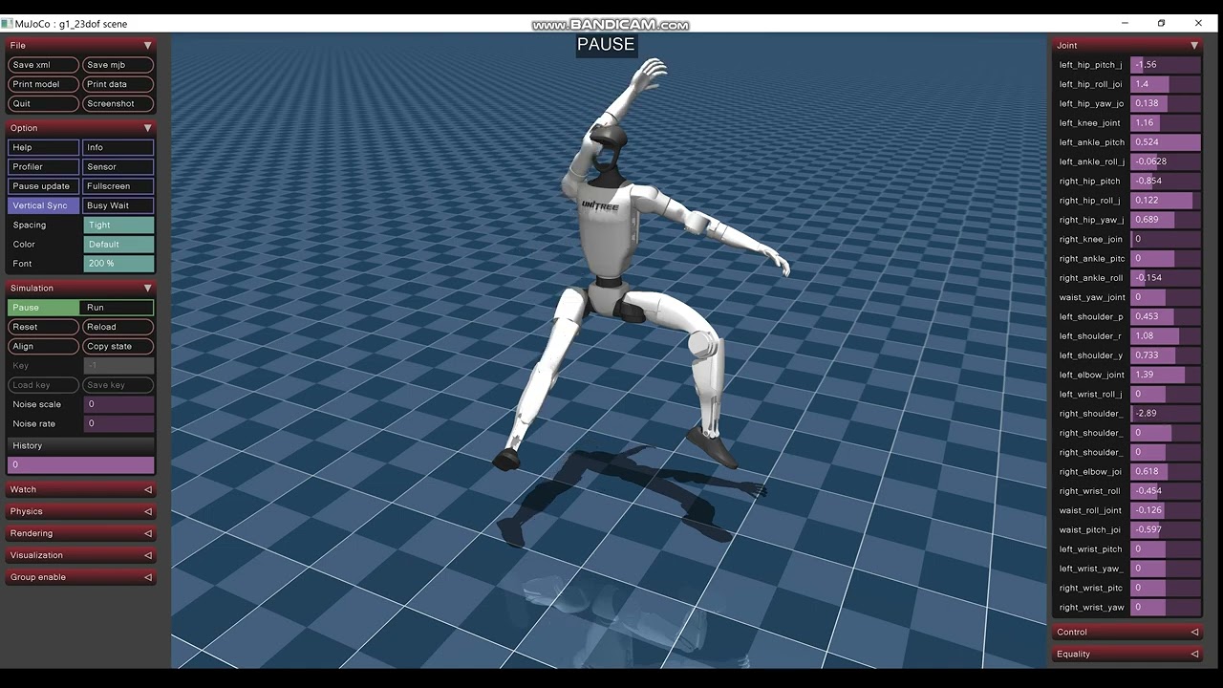Adjust the right_hip_pitch slider
This screenshot has height=688, width=1223.
point(1165,181)
